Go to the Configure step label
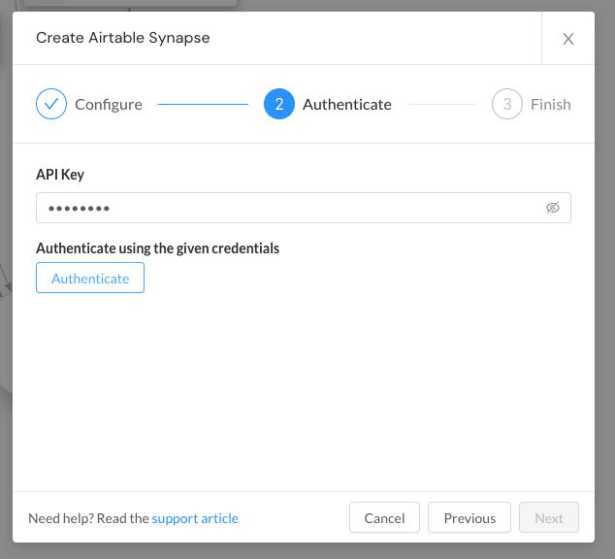The image size is (615, 559). tap(109, 105)
